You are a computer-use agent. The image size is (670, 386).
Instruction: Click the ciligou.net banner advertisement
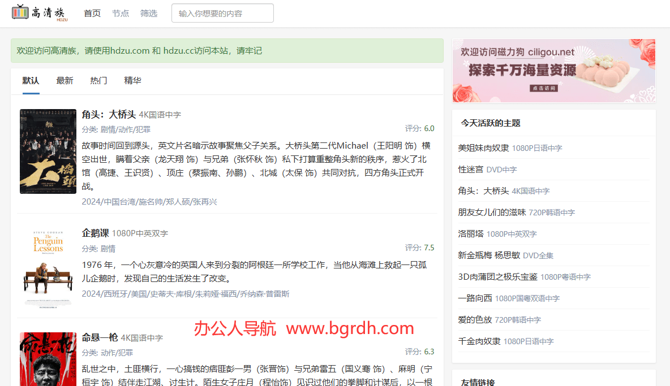coord(553,70)
